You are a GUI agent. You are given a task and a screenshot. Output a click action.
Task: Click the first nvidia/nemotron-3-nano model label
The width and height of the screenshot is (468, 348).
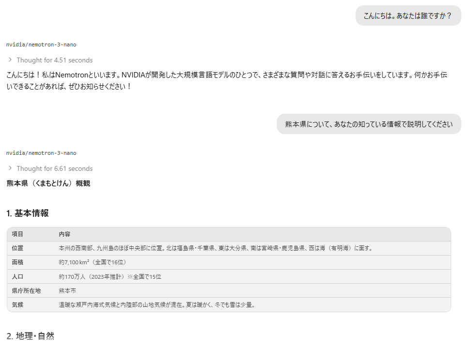click(x=41, y=45)
